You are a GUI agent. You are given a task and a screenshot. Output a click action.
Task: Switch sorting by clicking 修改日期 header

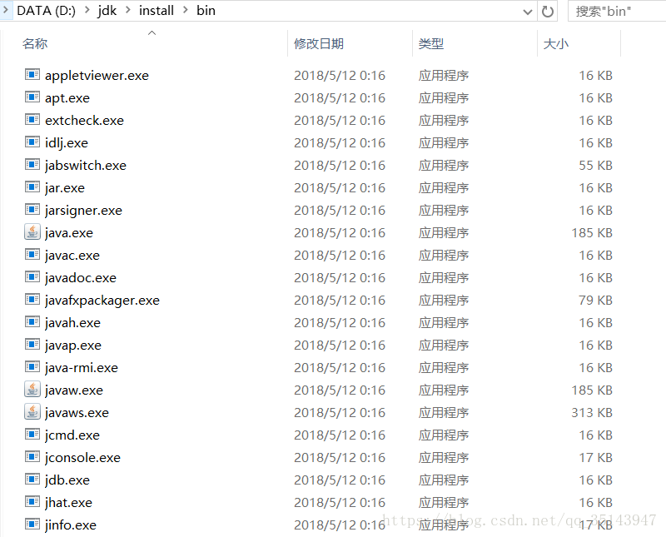pos(320,43)
